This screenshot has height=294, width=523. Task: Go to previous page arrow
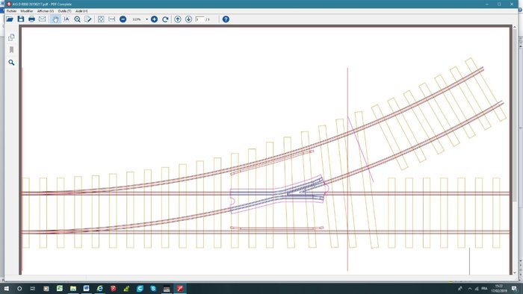pos(178,19)
